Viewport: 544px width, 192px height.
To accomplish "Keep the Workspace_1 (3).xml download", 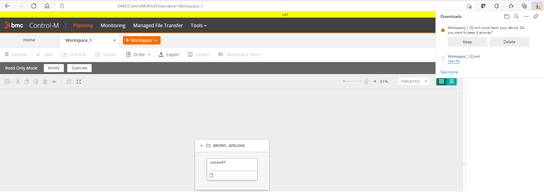I will click(467, 42).
